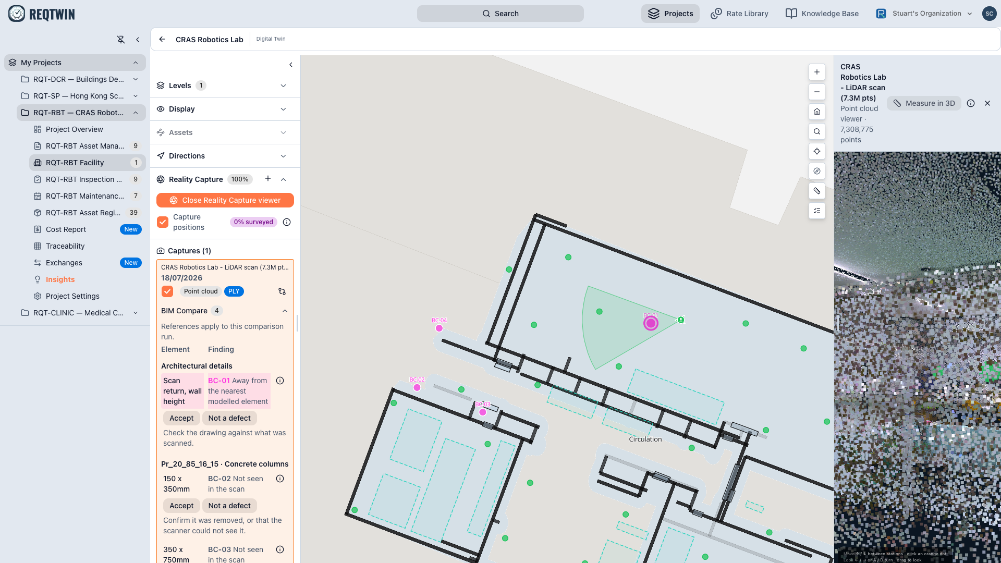Open user avatar SC menu
This screenshot has height=563, width=1001.
pos(989,14)
